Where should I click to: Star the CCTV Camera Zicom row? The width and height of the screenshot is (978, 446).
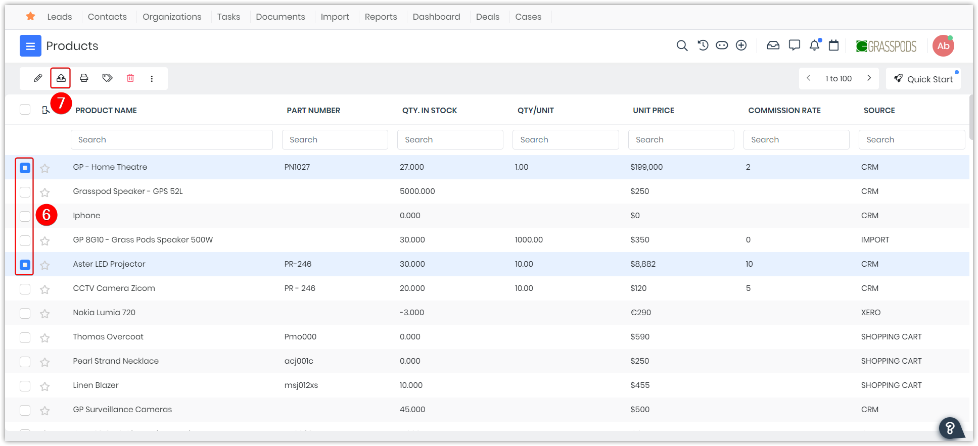coord(45,289)
